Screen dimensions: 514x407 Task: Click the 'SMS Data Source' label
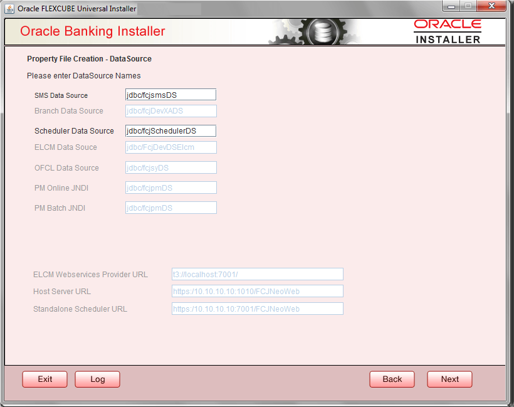pyautogui.click(x=61, y=95)
